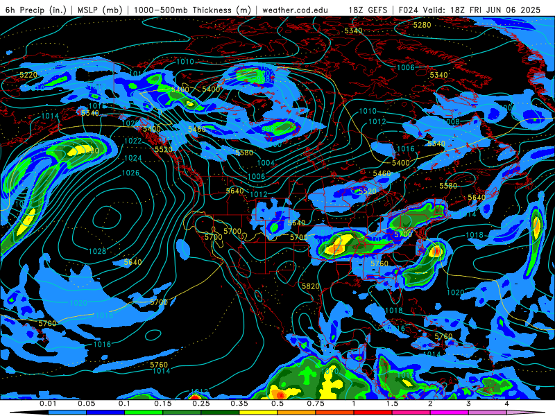Click the '5280' thickness contour label
Screen dimensions: 555x416
pyautogui.click(x=422, y=25)
